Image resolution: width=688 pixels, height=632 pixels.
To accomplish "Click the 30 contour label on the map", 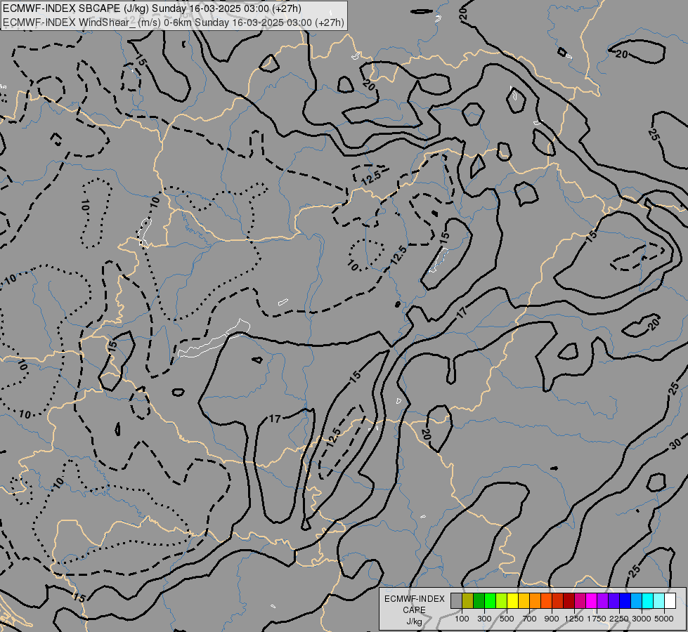I will click(676, 444).
